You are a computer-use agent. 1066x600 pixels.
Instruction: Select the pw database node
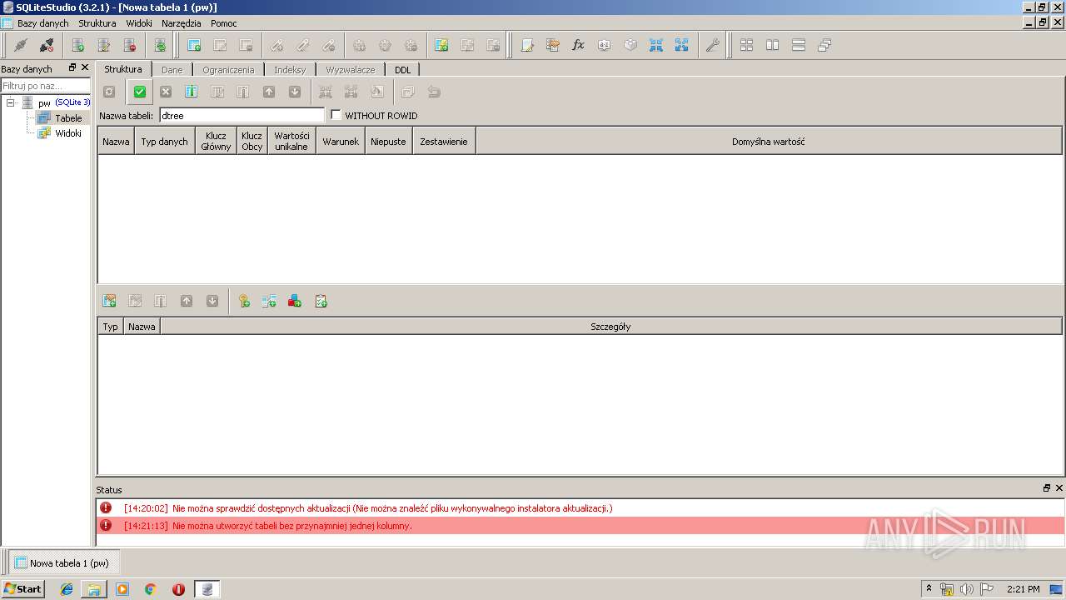coord(44,102)
